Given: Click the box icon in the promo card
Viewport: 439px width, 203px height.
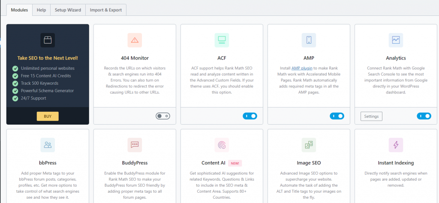Looking at the screenshot, I should tap(48, 40).
